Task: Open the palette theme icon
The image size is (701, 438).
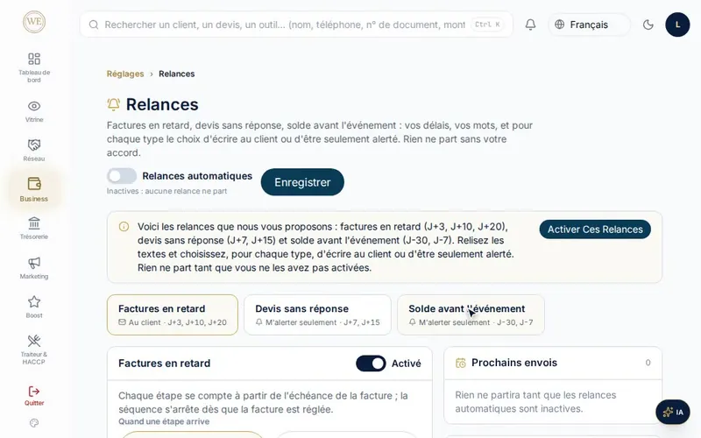Action: 34,423
